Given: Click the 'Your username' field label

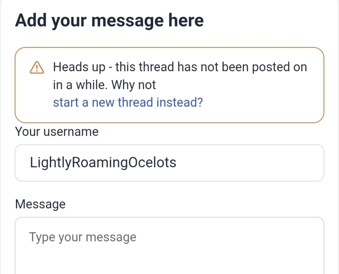Looking at the screenshot, I should point(57,132).
